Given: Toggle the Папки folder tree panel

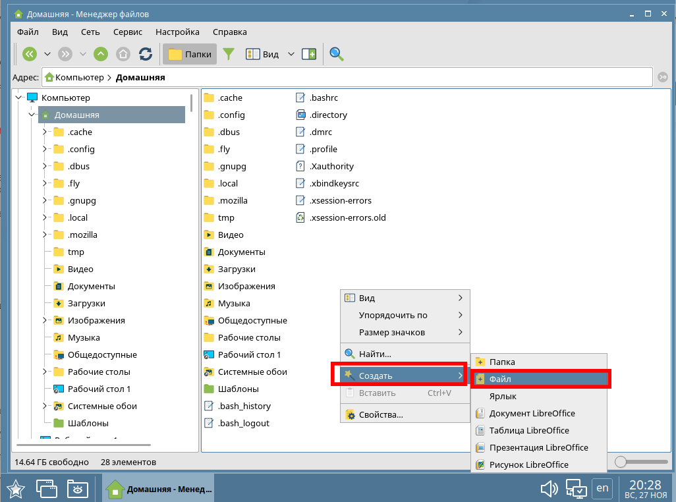Looking at the screenshot, I should (190, 54).
